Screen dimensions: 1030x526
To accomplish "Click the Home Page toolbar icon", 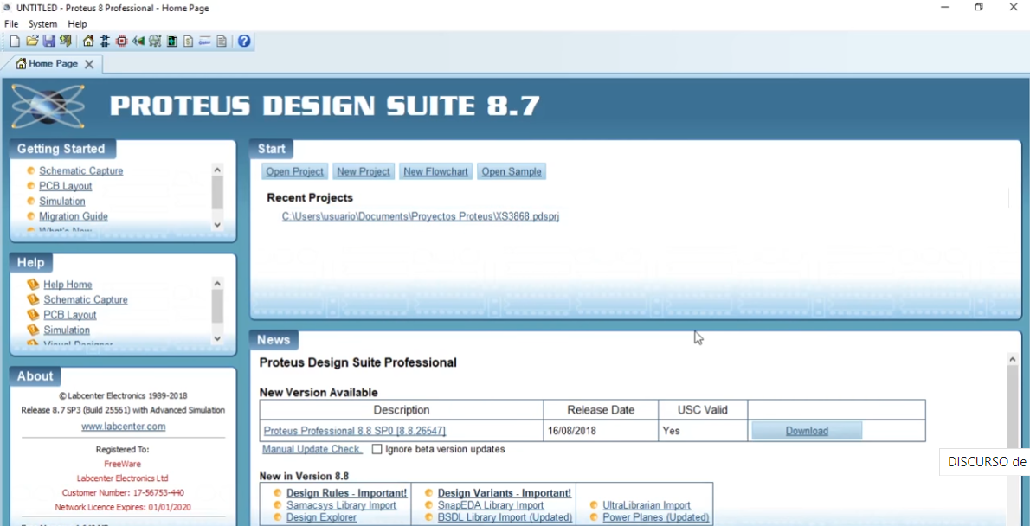I will click(x=88, y=42).
